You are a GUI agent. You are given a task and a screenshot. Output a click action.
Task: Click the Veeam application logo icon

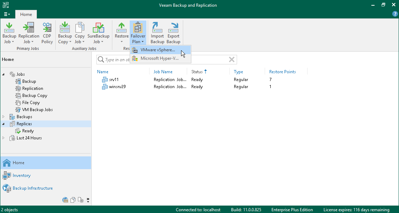pyautogui.click(x=6, y=5)
